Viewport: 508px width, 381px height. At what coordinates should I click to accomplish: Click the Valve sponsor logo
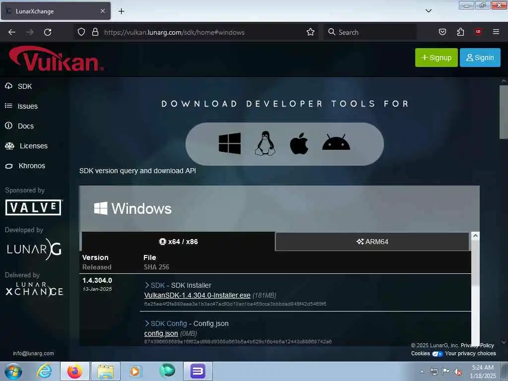point(33,207)
